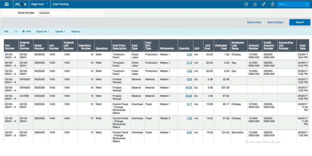Click the favorites star icon

[x=255, y=4]
